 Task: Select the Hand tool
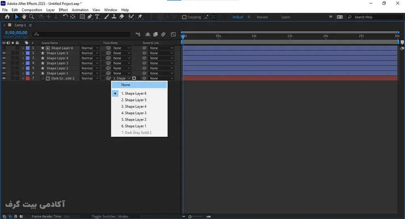pos(24,17)
